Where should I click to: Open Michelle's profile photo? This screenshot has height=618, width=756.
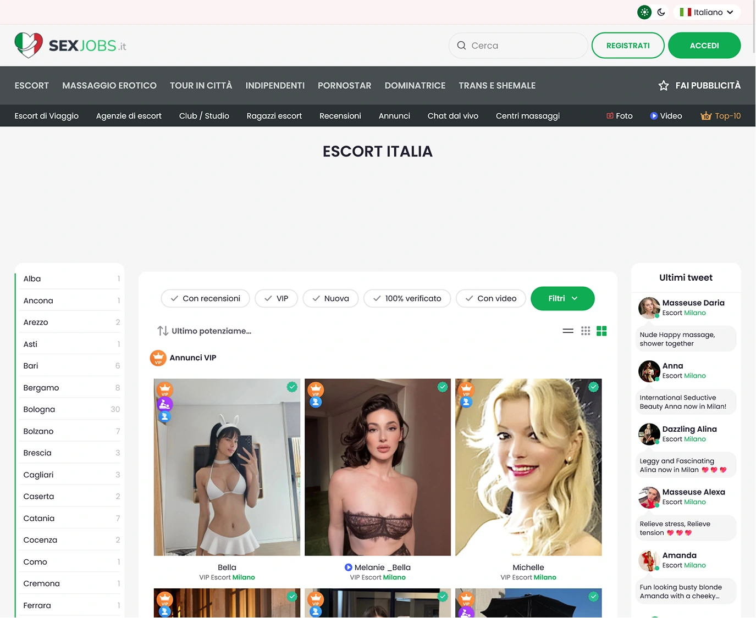click(x=528, y=467)
